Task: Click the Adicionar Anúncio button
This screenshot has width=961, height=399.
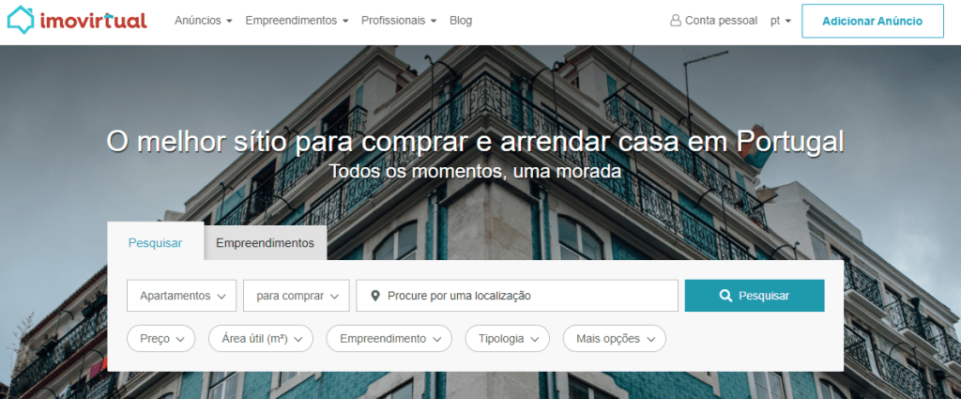Action: coord(873,21)
